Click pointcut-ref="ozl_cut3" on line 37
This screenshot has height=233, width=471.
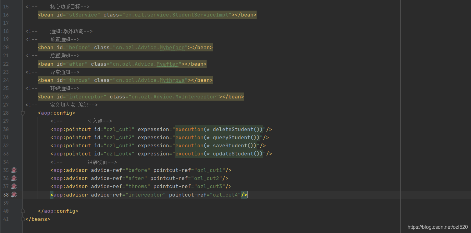tap(189, 186)
